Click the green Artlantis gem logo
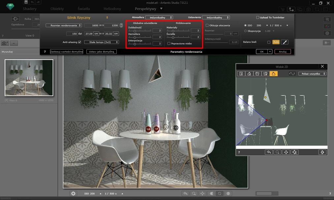 10,7
